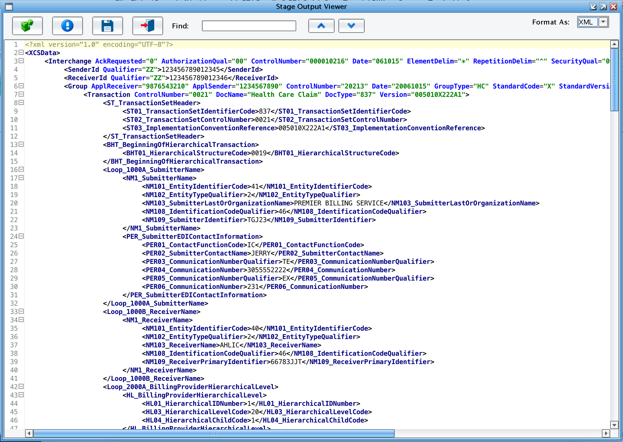
Task: Click HL01_HierarchicalIDNumber line
Action: point(251,404)
